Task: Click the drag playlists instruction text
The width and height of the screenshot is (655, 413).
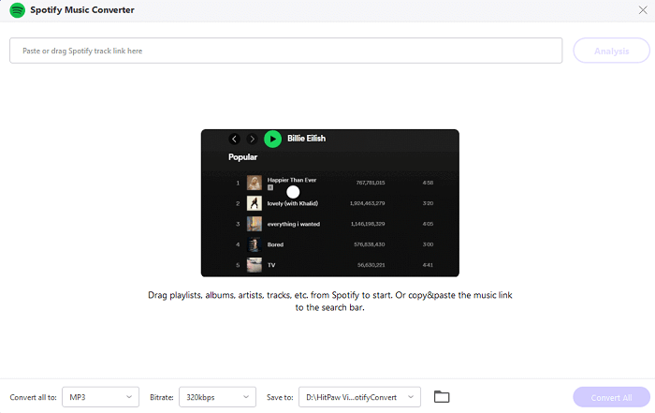Action: (330, 301)
